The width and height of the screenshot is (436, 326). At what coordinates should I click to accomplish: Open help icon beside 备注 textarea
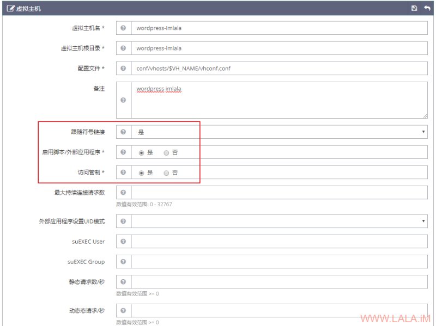pos(124,100)
